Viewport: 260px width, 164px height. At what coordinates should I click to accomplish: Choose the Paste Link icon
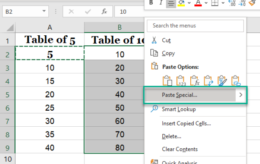(x=236, y=81)
